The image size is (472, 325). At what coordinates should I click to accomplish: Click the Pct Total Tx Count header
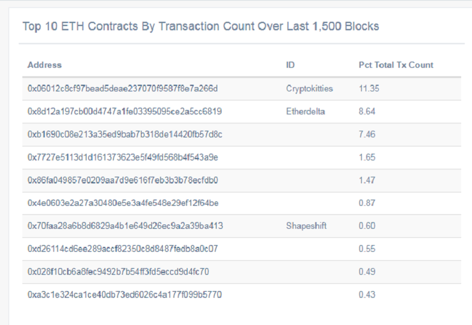pyautogui.click(x=396, y=65)
